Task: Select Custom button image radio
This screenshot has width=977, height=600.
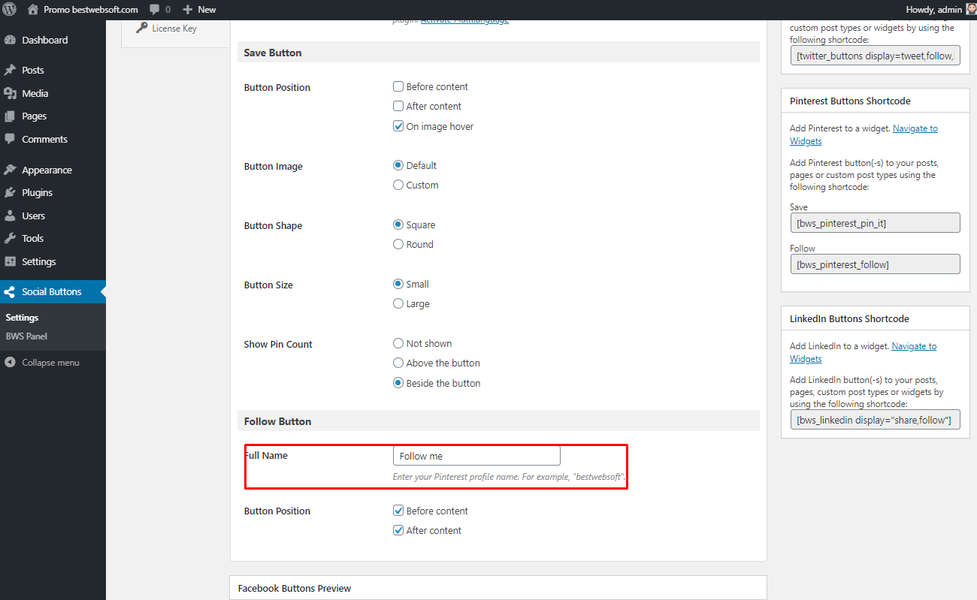Action: [398, 185]
